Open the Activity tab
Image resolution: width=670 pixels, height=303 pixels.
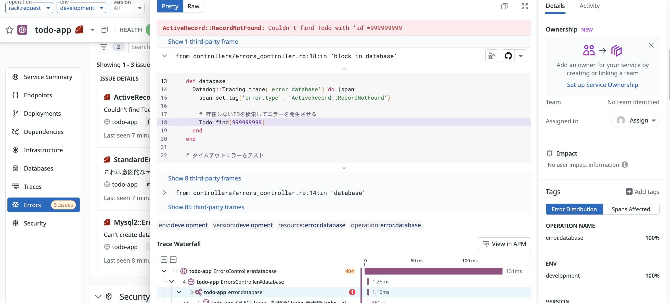[589, 6]
